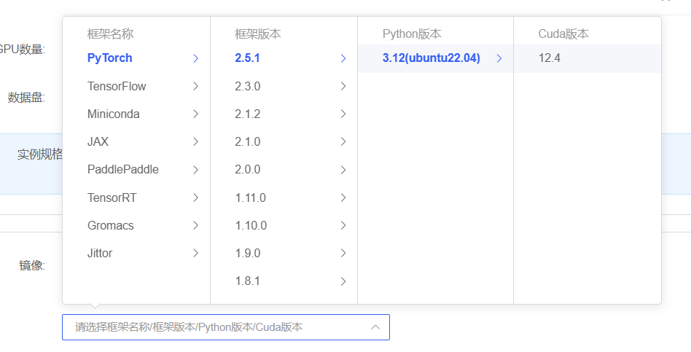Choose Jittor framework entry
This screenshot has width=691, height=352.
(x=136, y=254)
